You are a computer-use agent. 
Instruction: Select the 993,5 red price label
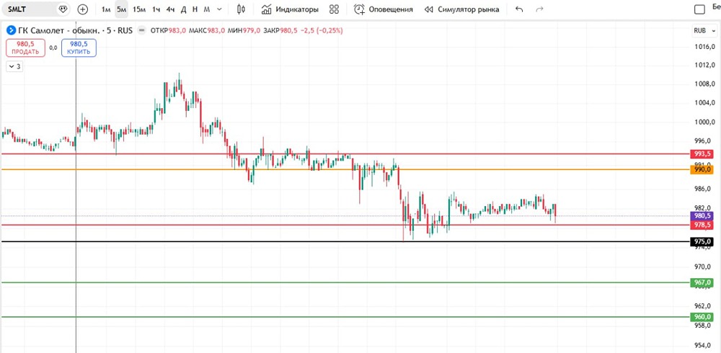(x=702, y=154)
